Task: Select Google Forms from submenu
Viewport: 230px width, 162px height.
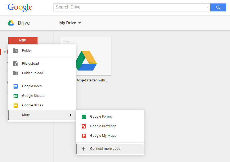Action: coord(110,117)
